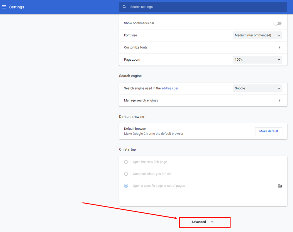This screenshot has height=232, width=293.
Task: Click the Manage search engines arrow icon
Action: coord(280,100)
